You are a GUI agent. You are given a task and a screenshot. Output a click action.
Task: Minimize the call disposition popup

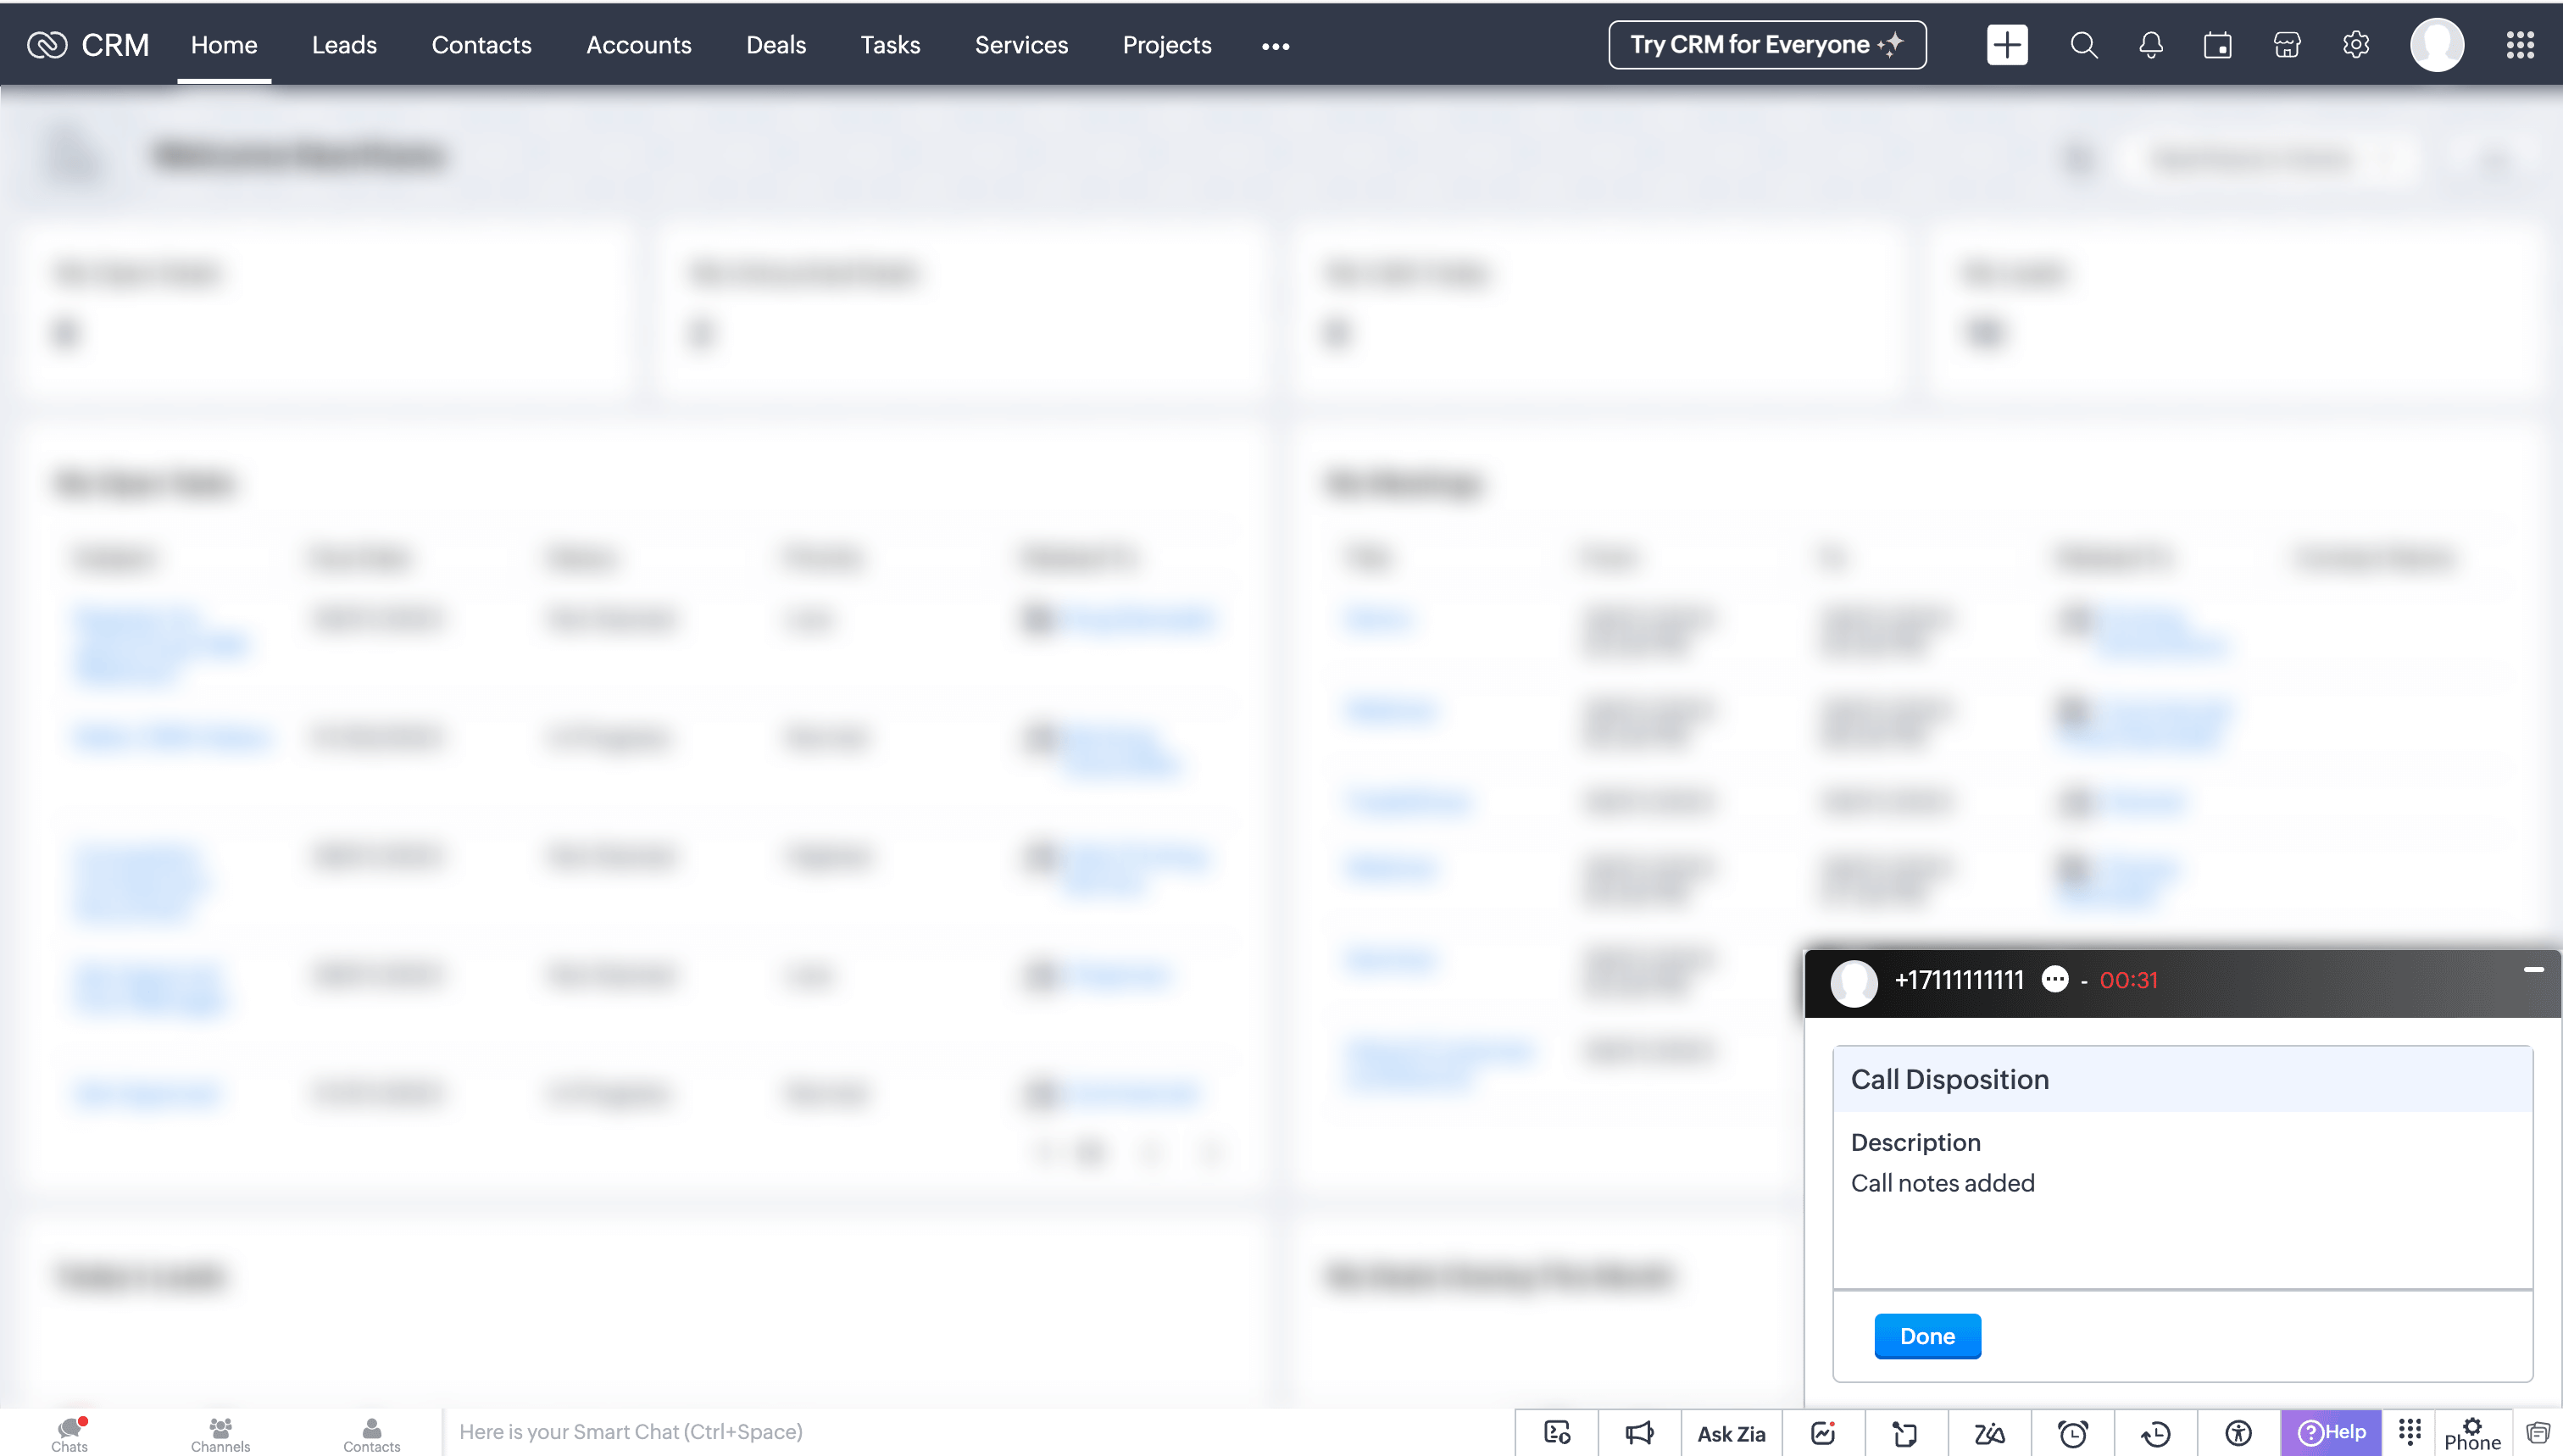2533,969
